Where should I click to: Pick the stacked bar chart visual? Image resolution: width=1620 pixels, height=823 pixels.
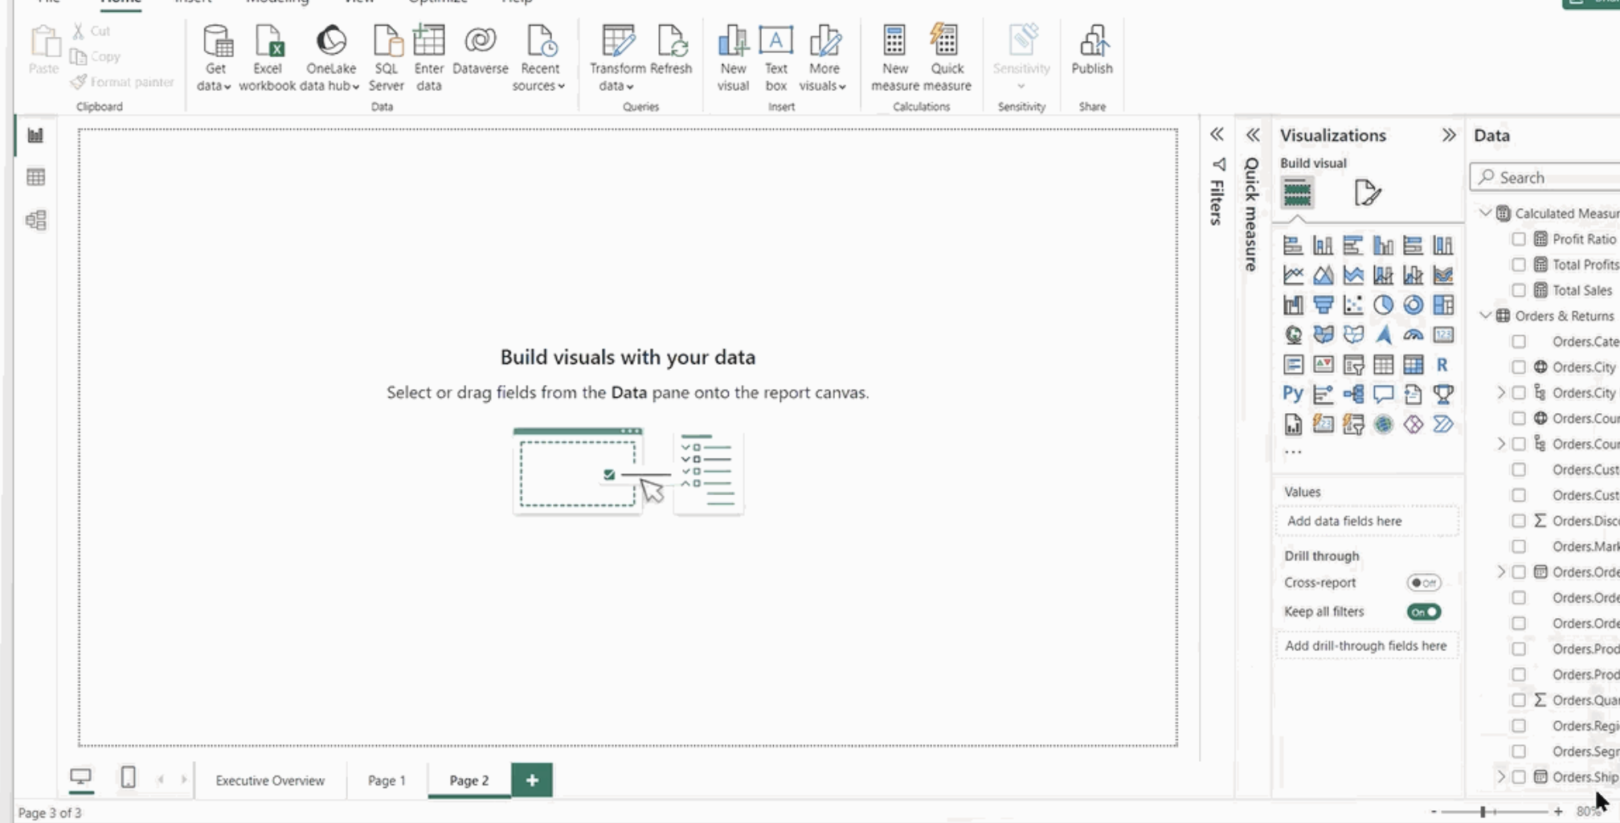click(1293, 246)
